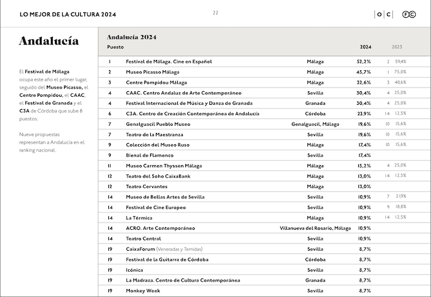Click 'Nueve propuestas' sidebar sentence
431x297 pixels.
coord(39,135)
